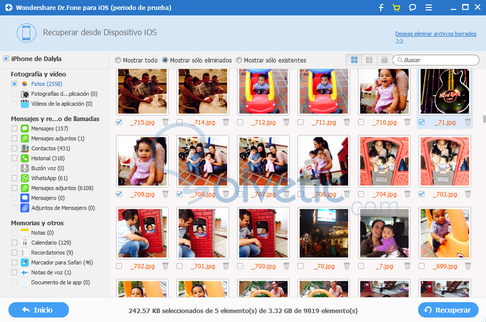This screenshot has width=486, height=322.
Task: Uncheck the _708.jpg photo checkbox
Action: click(180, 194)
